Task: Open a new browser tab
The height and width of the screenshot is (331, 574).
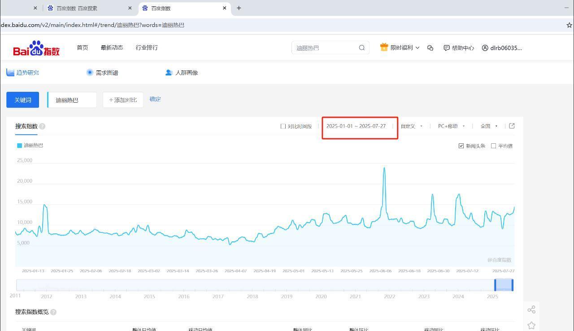Action: pos(239,8)
